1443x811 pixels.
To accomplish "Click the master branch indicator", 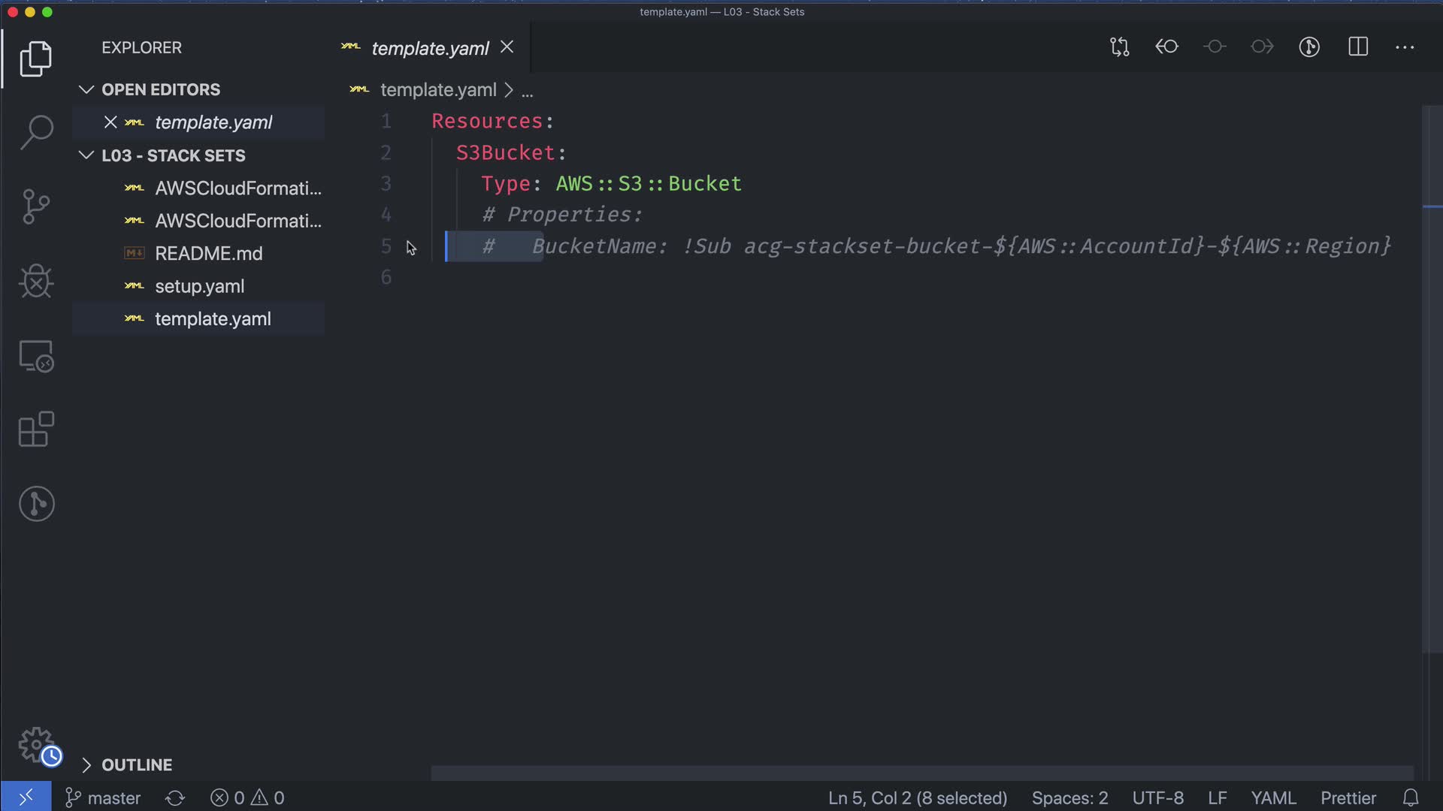I will coord(104,797).
